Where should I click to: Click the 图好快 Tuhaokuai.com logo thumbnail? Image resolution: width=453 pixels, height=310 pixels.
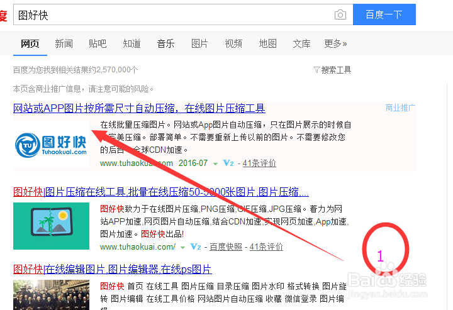pyautogui.click(x=51, y=144)
